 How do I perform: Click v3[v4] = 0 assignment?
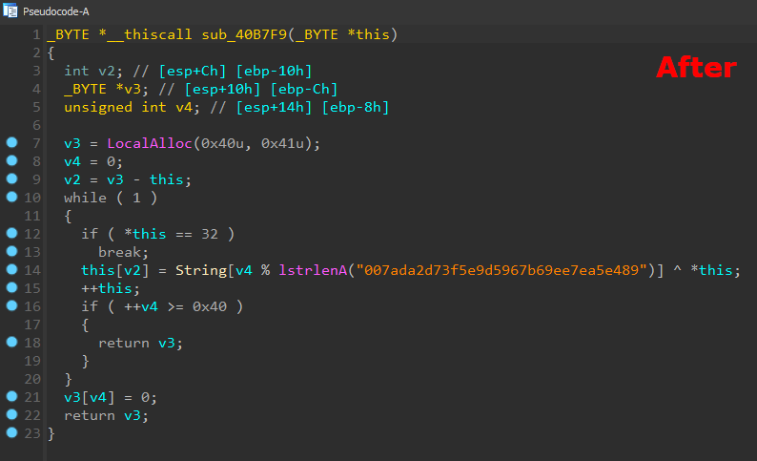(111, 398)
